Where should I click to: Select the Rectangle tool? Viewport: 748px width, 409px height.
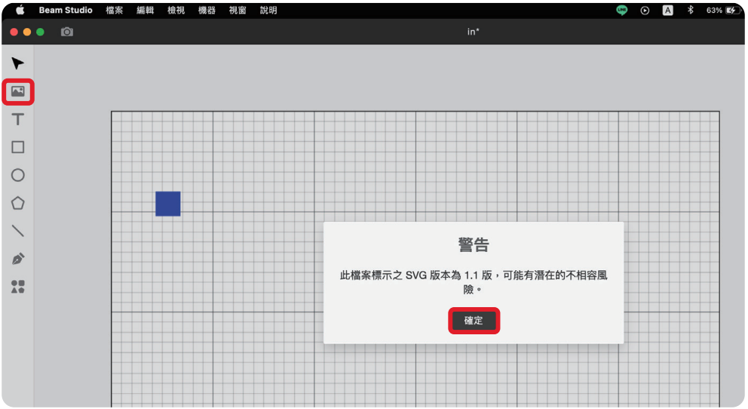tap(17, 147)
